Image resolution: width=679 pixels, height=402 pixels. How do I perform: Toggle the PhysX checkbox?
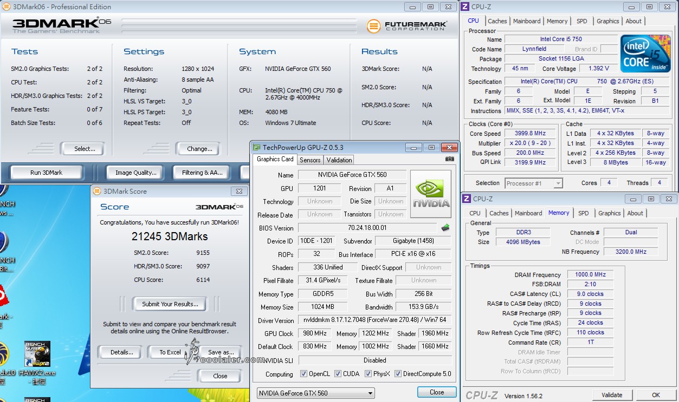(x=368, y=374)
